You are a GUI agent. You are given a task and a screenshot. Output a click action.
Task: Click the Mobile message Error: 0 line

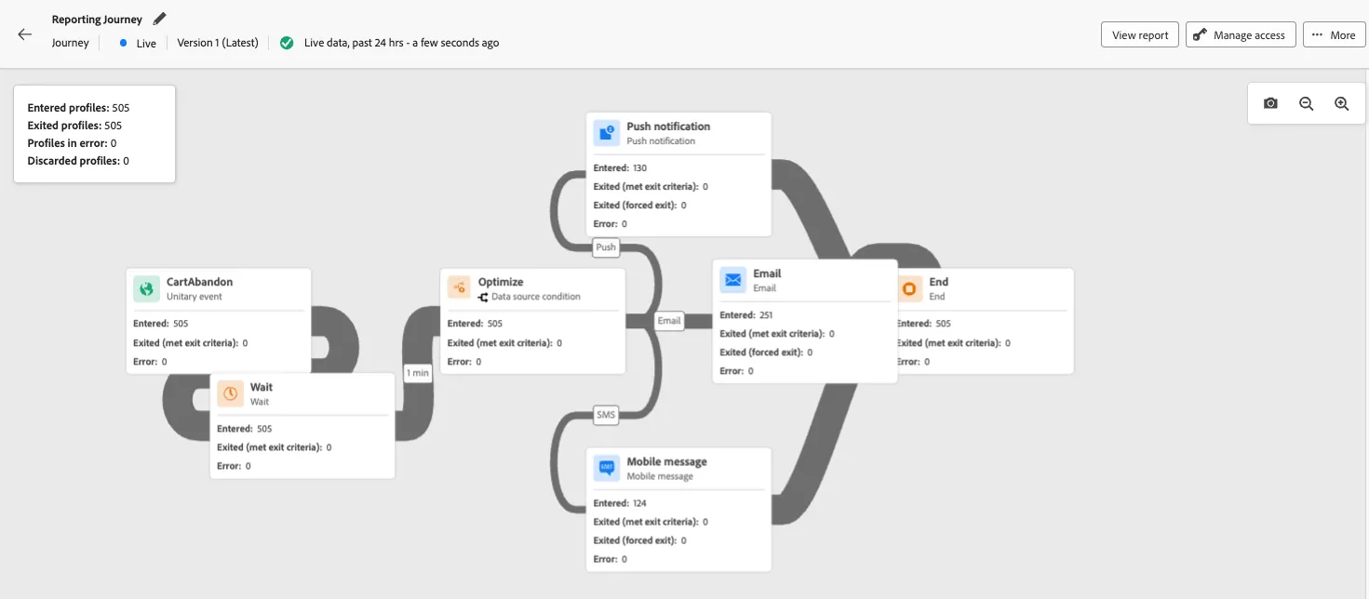tap(611, 559)
